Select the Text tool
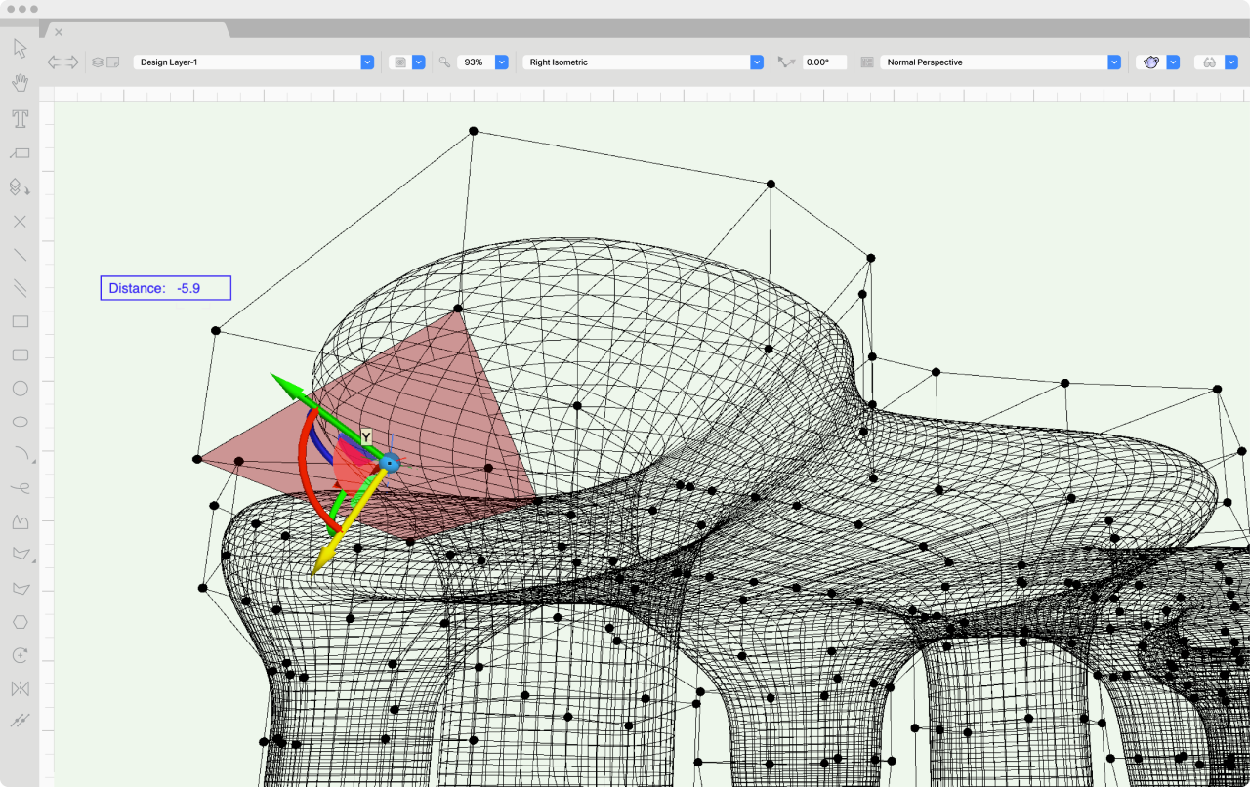This screenshot has height=787, width=1250. click(20, 119)
